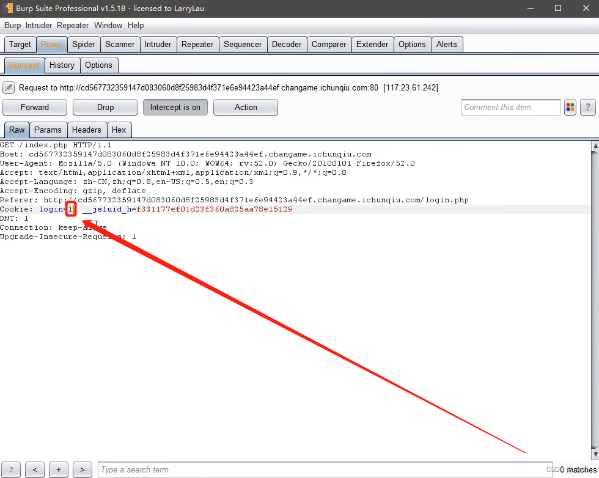Open the Sequencer tab
The height and width of the screenshot is (478, 599).
click(x=243, y=45)
